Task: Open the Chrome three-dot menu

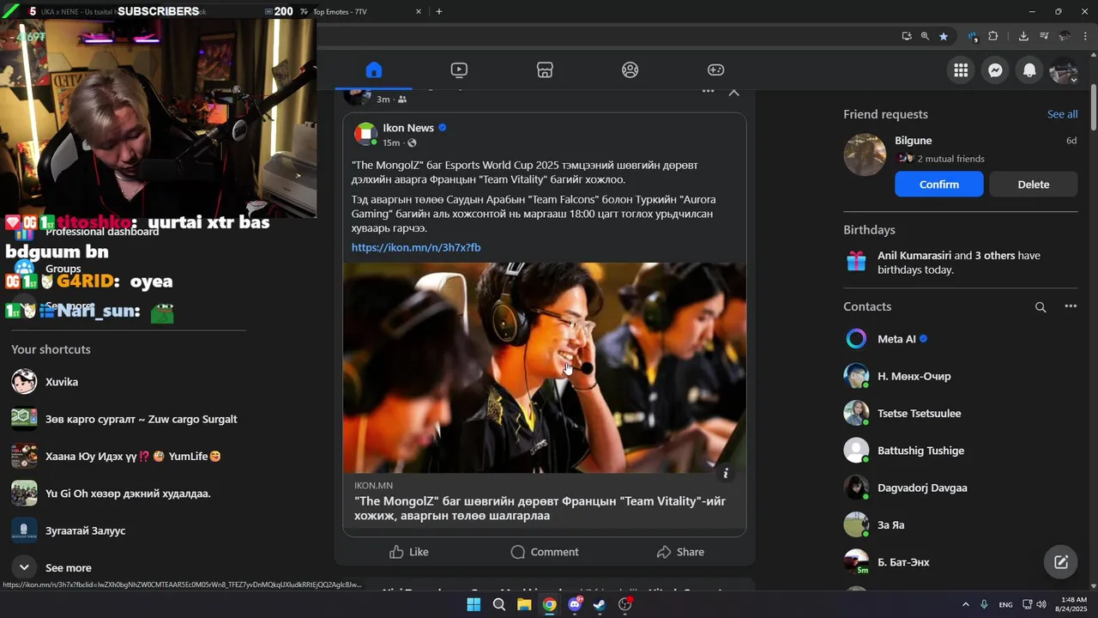Action: click(x=1086, y=36)
